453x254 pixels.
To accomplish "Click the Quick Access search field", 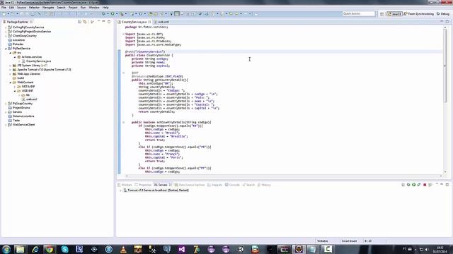I will [359, 14].
